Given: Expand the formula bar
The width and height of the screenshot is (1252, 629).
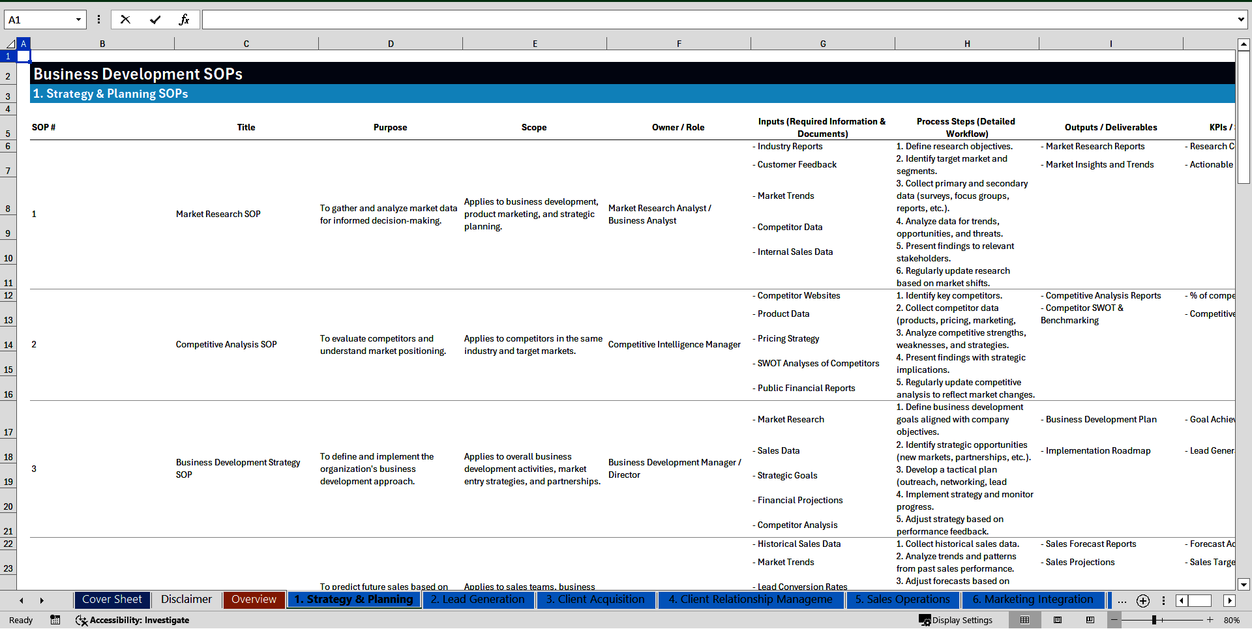Looking at the screenshot, I should pos(1240,20).
